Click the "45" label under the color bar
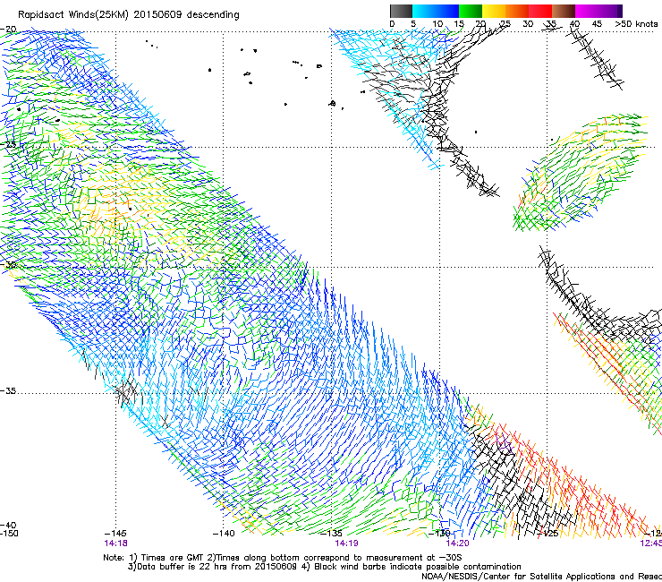 [597, 24]
